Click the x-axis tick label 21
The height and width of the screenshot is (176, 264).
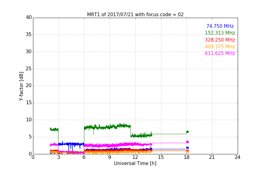point(212,157)
